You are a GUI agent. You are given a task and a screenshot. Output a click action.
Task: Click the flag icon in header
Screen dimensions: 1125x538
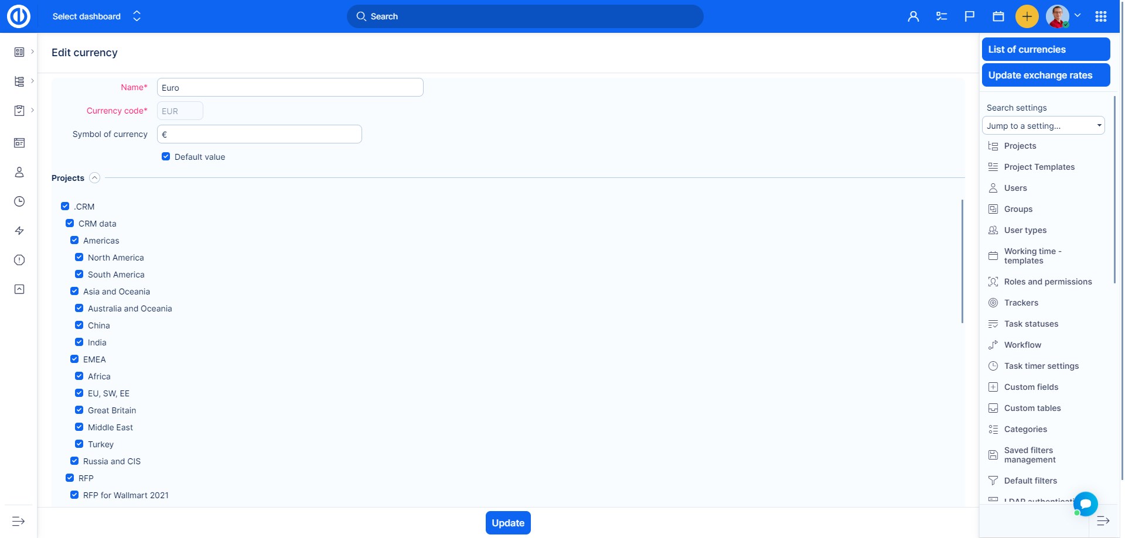[x=970, y=16]
